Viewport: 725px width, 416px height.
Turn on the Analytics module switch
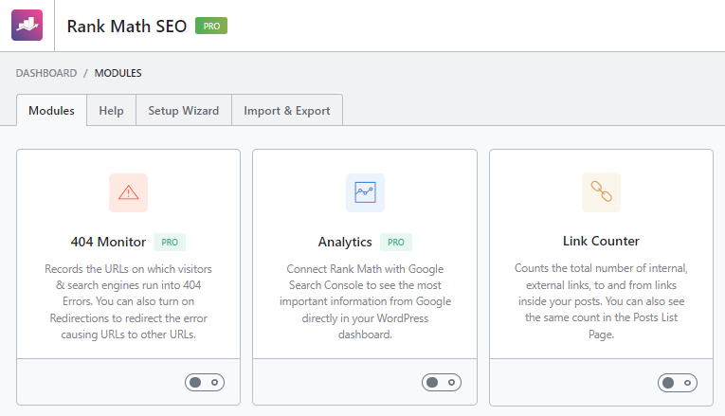pos(441,382)
